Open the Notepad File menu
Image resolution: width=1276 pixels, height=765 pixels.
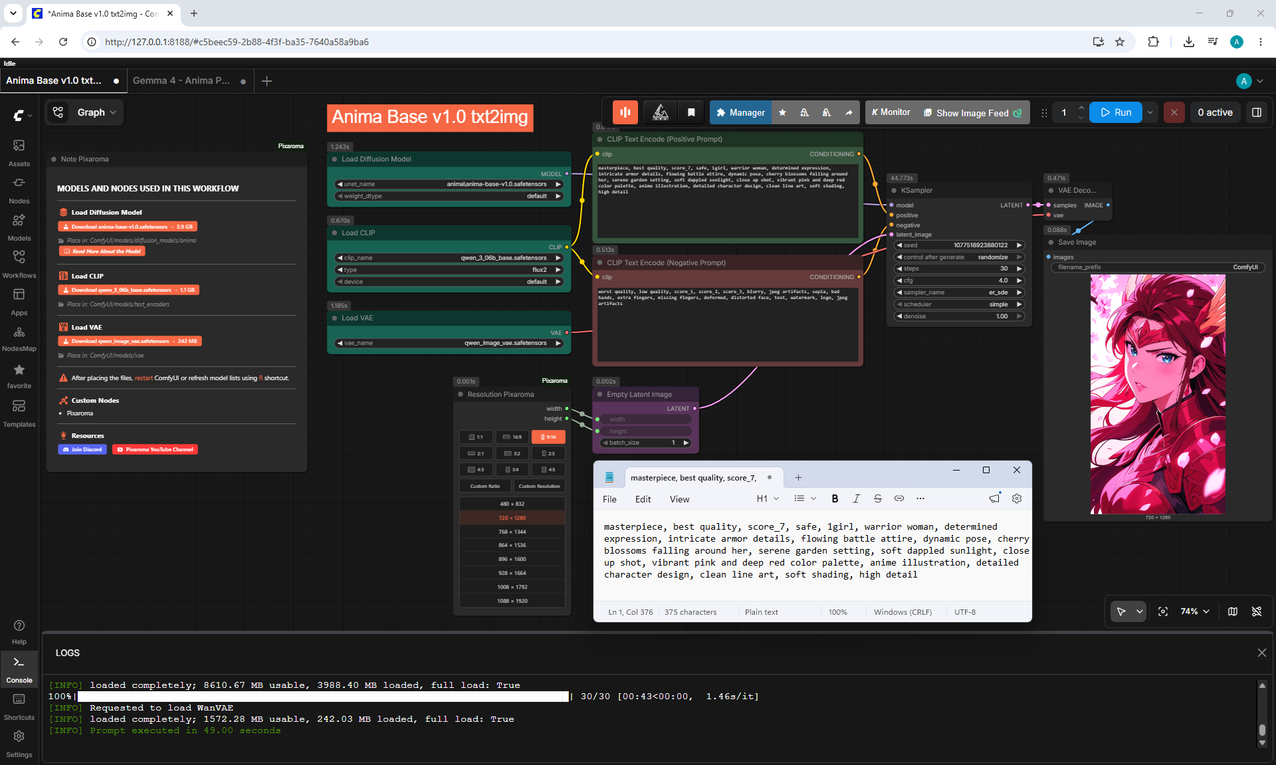coord(609,499)
